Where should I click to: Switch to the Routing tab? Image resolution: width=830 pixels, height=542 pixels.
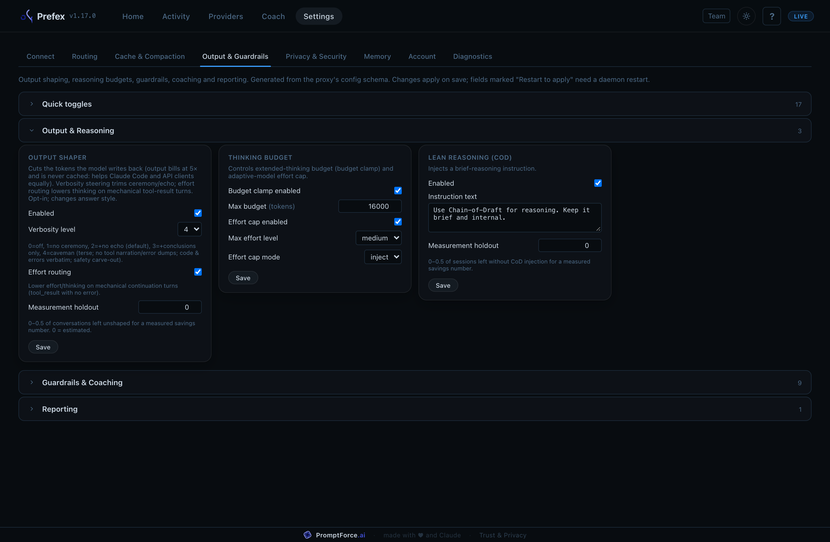85,57
